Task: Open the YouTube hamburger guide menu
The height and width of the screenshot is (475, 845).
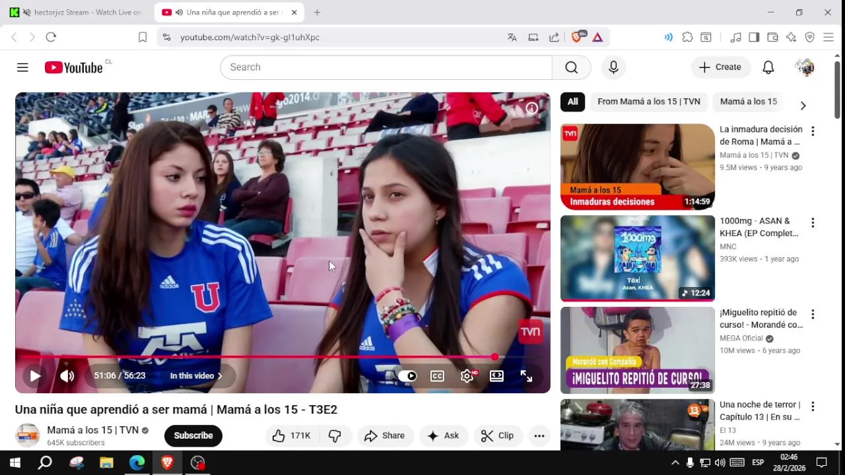Action: [x=22, y=67]
